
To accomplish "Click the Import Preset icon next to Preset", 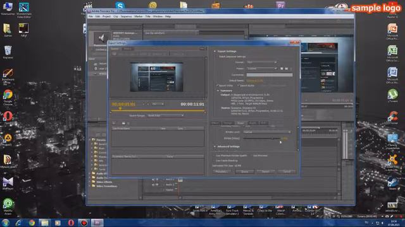I will tap(287, 69).
